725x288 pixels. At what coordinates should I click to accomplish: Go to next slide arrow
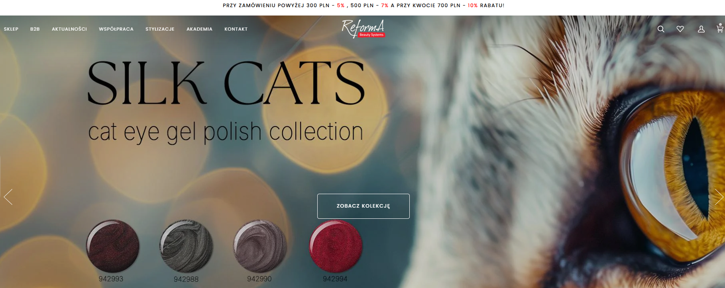[x=719, y=197]
